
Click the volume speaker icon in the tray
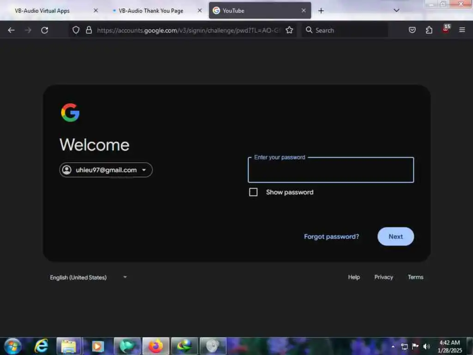pos(426,346)
